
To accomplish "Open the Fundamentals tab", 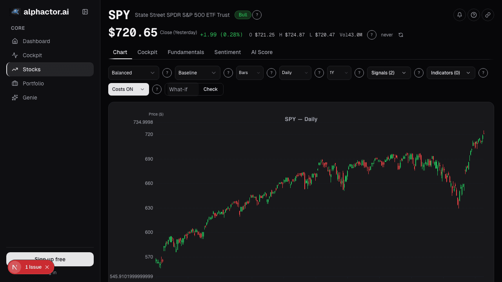I will click(x=186, y=52).
